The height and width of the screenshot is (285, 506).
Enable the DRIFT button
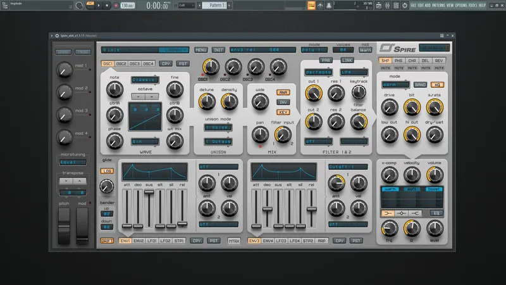pos(107,241)
